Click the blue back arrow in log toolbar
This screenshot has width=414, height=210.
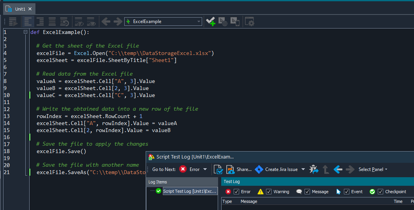point(338,169)
